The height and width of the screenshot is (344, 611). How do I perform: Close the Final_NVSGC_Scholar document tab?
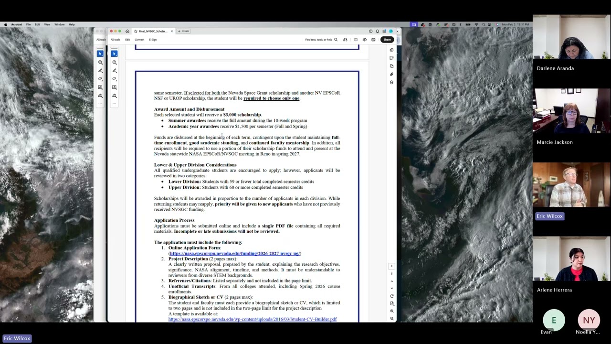172,31
